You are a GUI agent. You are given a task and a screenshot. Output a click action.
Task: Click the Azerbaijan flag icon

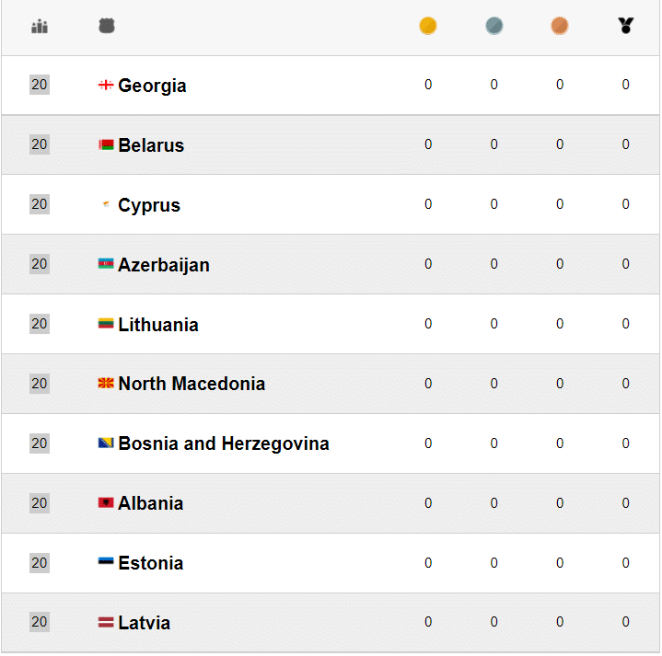[106, 265]
